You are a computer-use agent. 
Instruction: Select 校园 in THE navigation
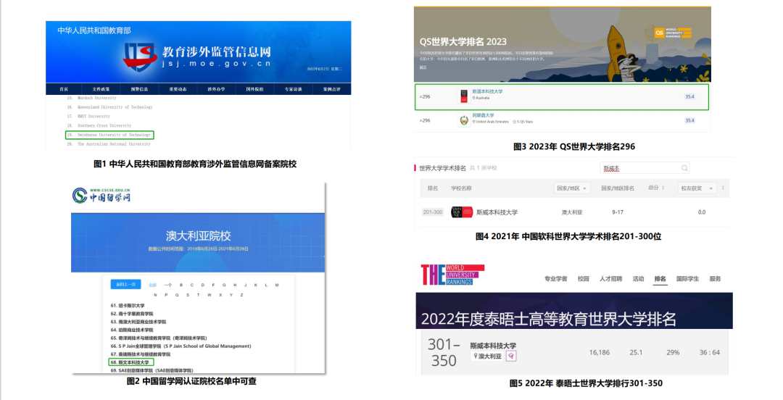coord(583,279)
